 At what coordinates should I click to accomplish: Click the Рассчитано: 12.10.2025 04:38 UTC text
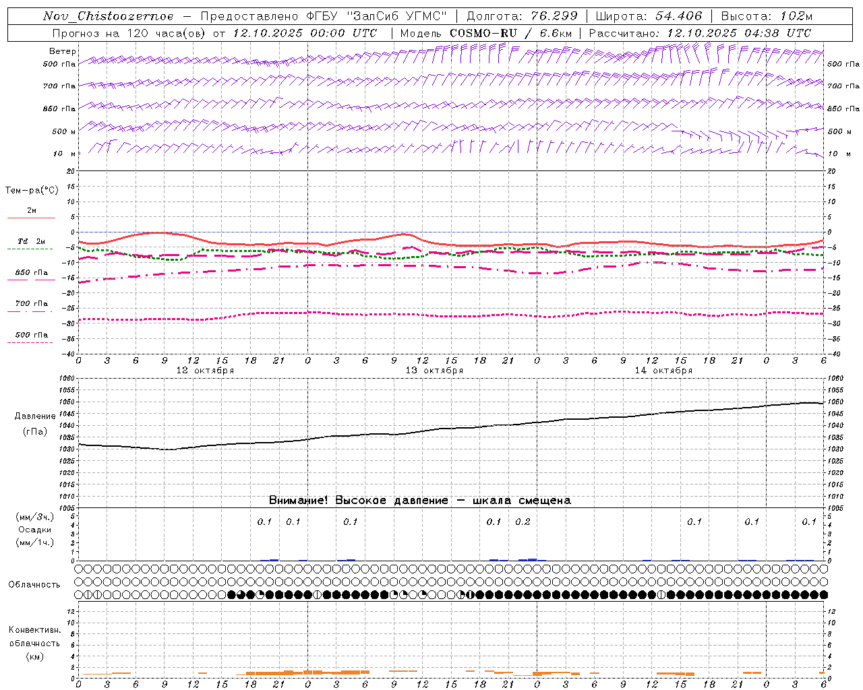pyautogui.click(x=700, y=33)
